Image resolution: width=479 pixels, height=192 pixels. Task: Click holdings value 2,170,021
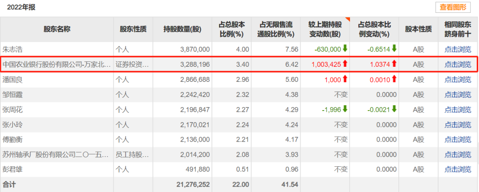[x=195, y=125]
